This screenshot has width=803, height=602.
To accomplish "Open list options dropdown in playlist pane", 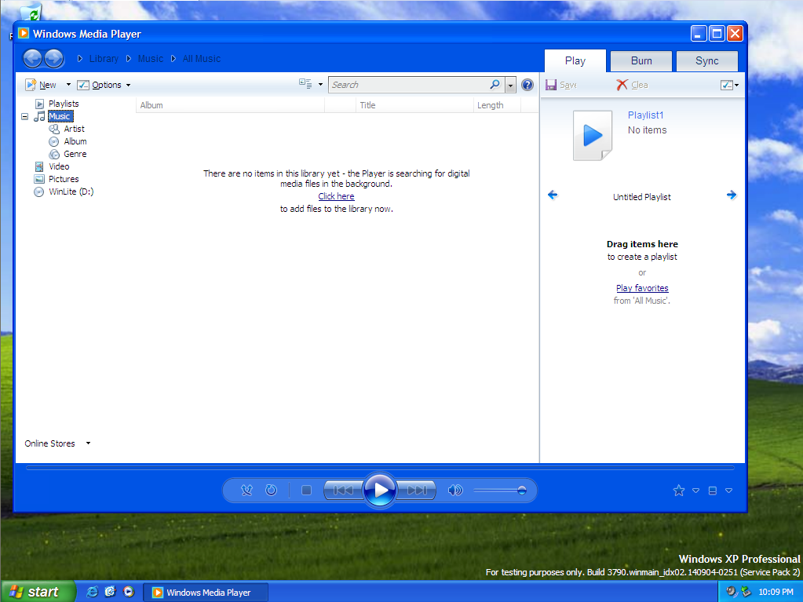I will point(729,85).
